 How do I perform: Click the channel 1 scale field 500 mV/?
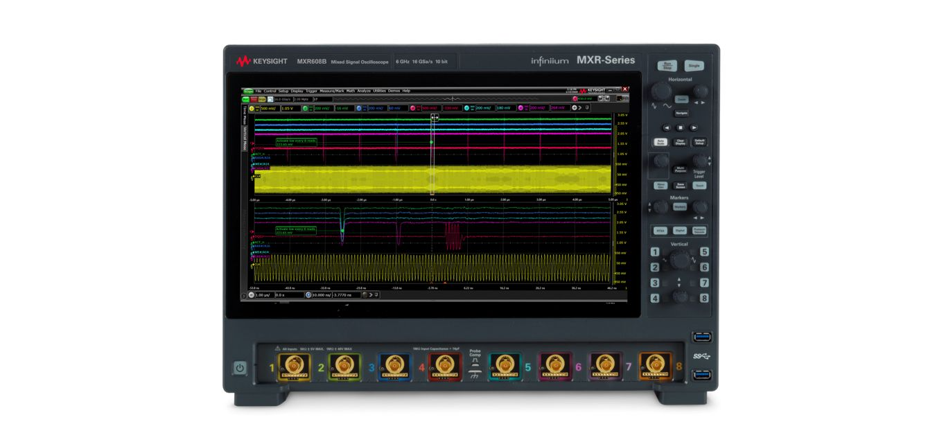[x=268, y=108]
